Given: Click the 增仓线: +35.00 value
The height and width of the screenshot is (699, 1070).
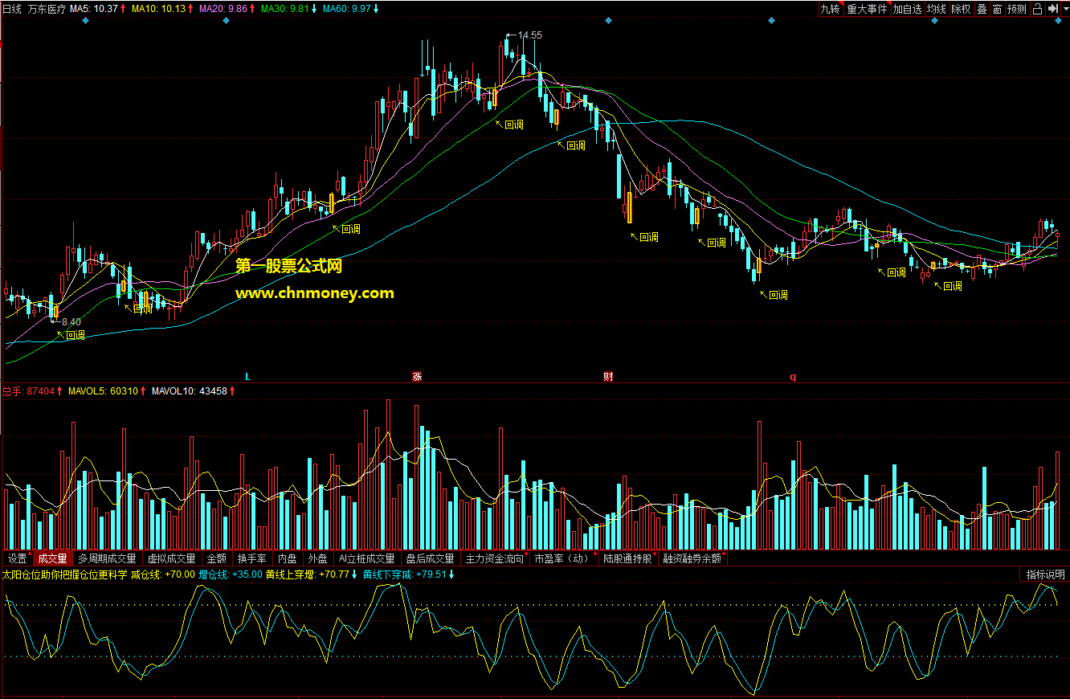Looking at the screenshot, I should click(231, 574).
